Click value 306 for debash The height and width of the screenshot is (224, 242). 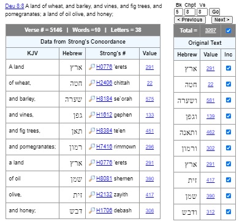pos(149,210)
